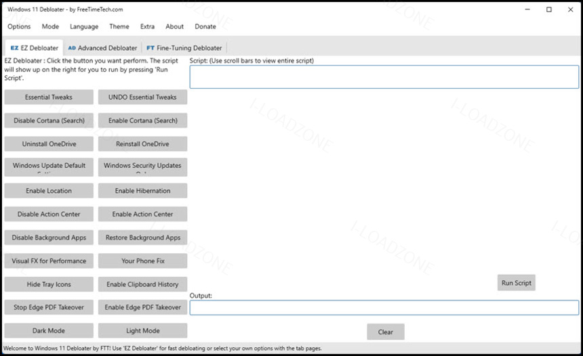Select Stop Edge PDF Takeover
This screenshot has height=356, width=583.
[49, 307]
